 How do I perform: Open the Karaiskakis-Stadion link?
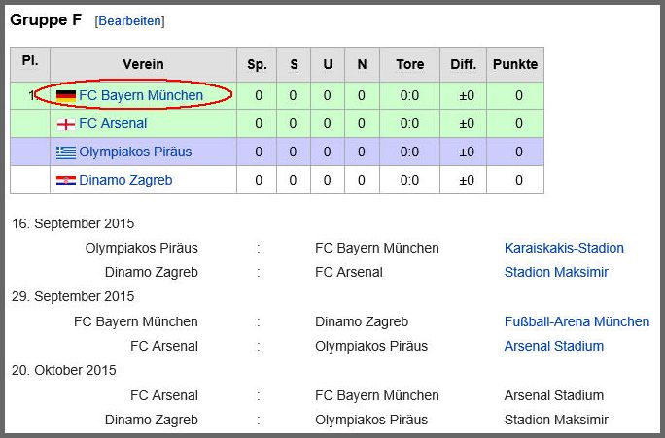pyautogui.click(x=564, y=248)
